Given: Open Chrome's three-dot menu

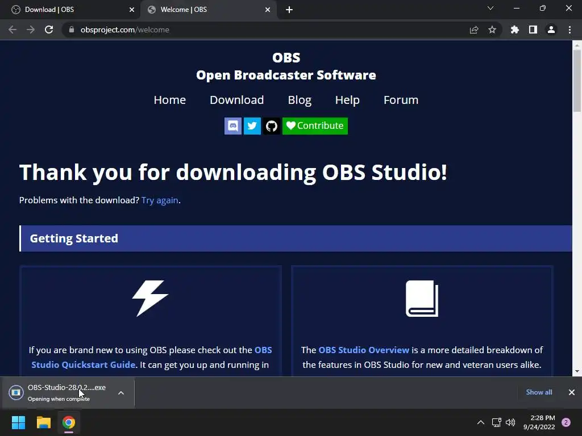Looking at the screenshot, I should (x=569, y=30).
